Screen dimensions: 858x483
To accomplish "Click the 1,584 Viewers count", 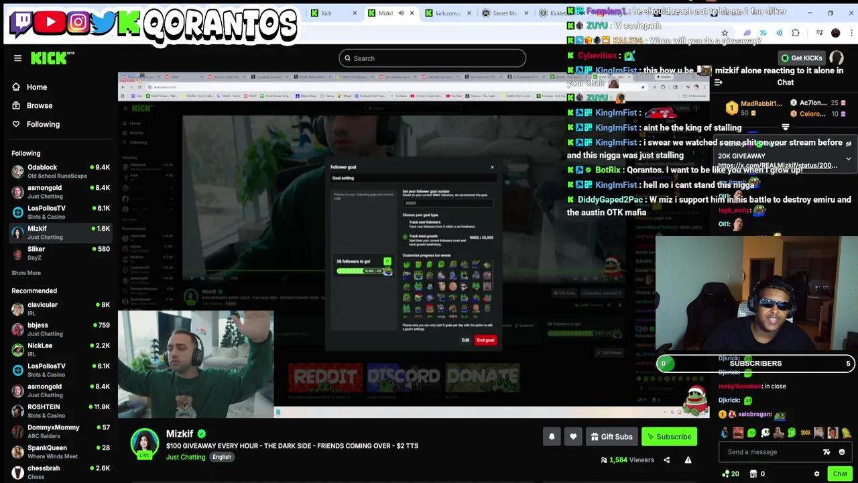I will pos(627,460).
